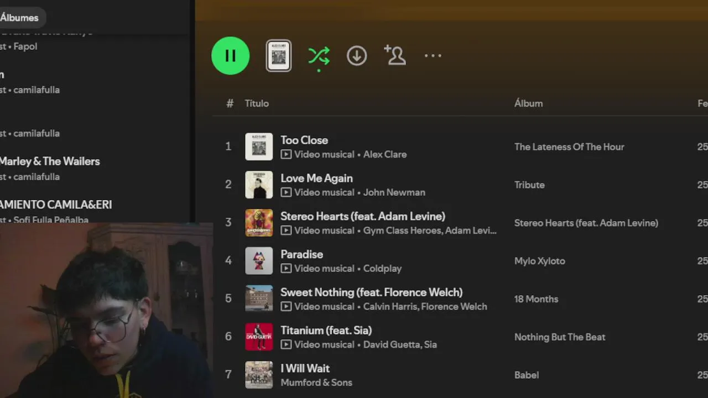Image resolution: width=708 pixels, height=398 pixels.
Task: Open artist Coldplay
Action: tap(382, 269)
